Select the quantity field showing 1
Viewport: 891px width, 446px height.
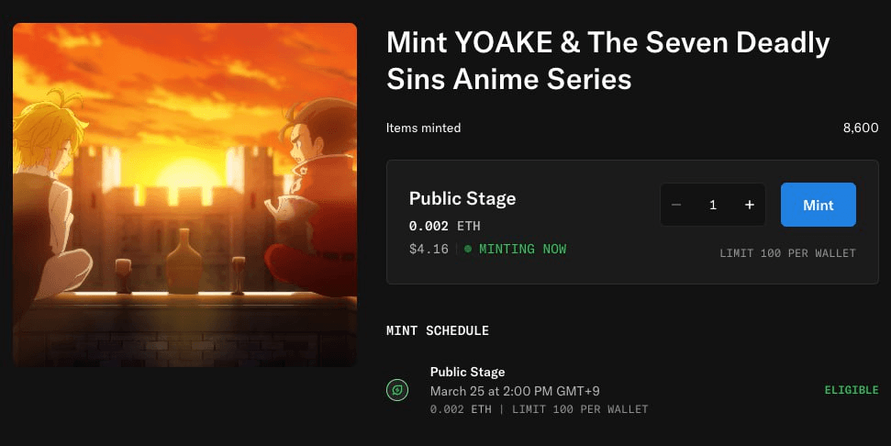(713, 205)
